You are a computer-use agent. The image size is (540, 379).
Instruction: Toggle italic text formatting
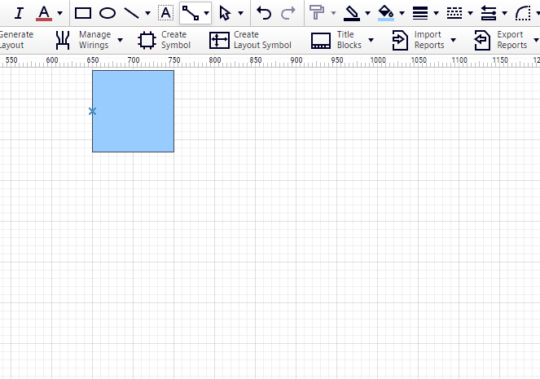coord(19,13)
